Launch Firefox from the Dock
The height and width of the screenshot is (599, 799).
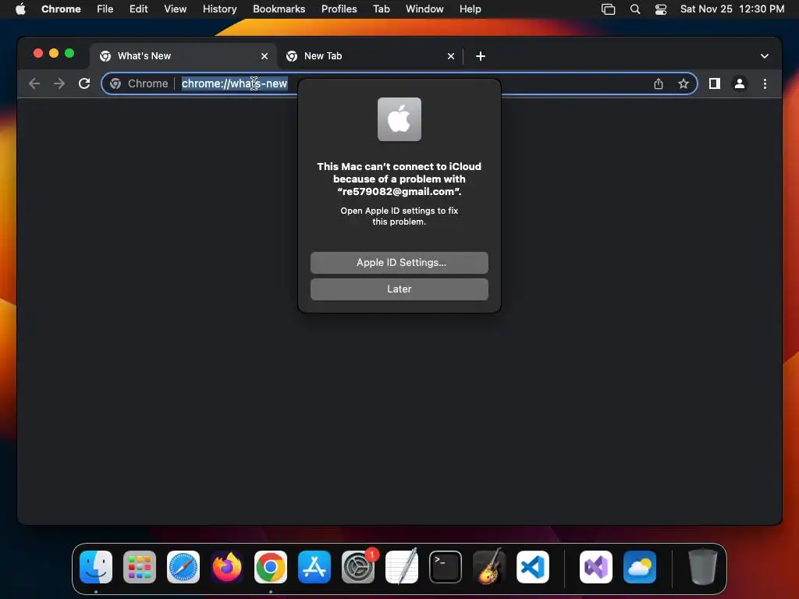pyautogui.click(x=227, y=567)
